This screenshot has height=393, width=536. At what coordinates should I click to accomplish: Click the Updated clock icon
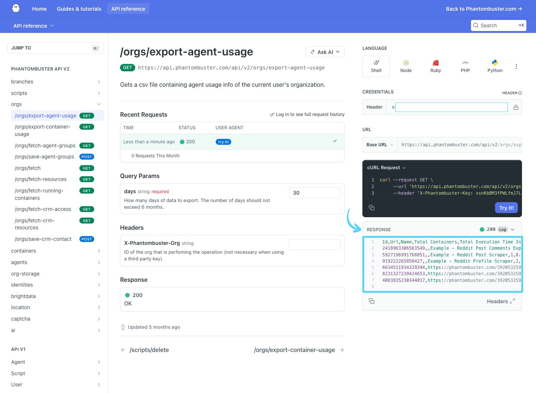[x=123, y=327]
